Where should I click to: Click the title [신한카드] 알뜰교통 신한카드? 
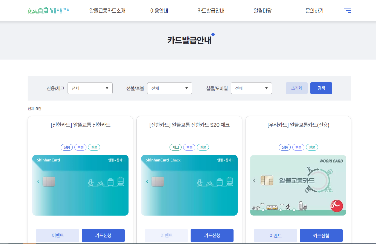click(80, 125)
